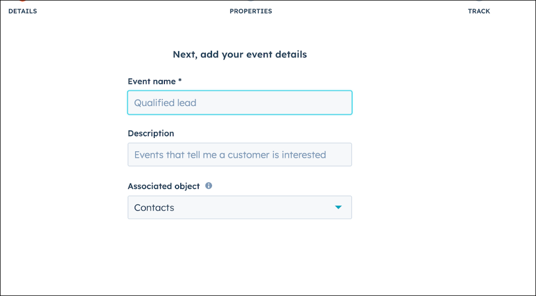Viewport: 536px width, 296px height.
Task: Click the 'Qualified lead' placeholder text
Action: (165, 103)
